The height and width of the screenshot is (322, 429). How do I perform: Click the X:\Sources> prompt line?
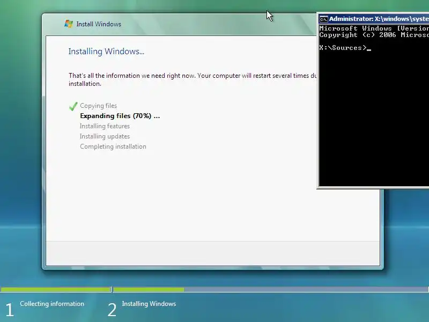tap(345, 48)
